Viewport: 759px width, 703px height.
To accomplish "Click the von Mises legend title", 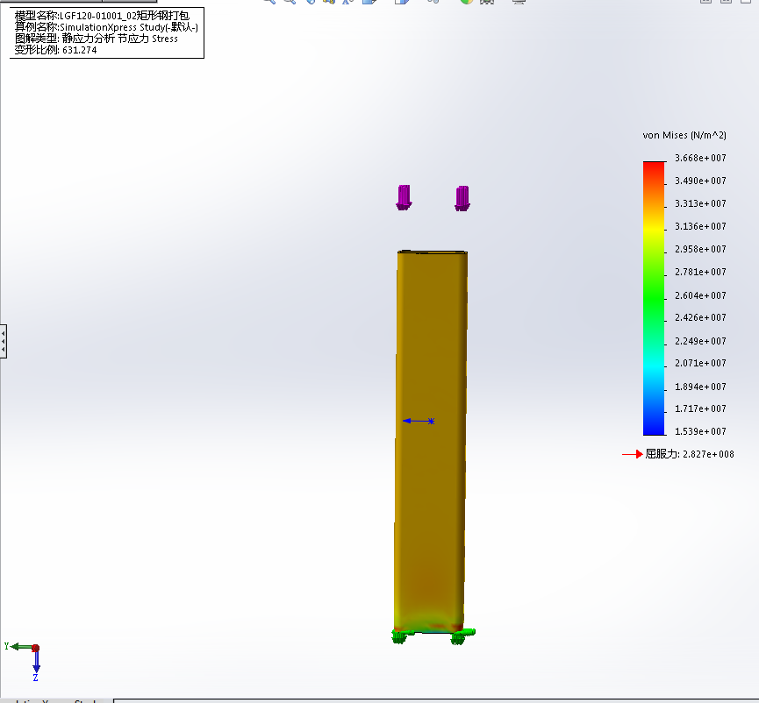I will (x=684, y=135).
